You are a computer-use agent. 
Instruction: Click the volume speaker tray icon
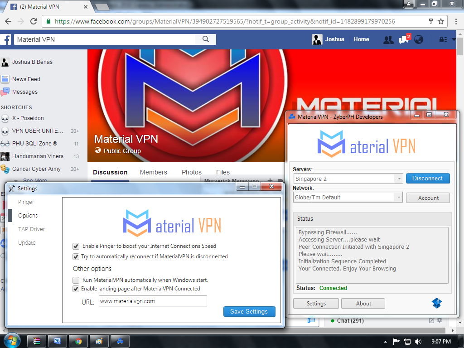point(418,342)
